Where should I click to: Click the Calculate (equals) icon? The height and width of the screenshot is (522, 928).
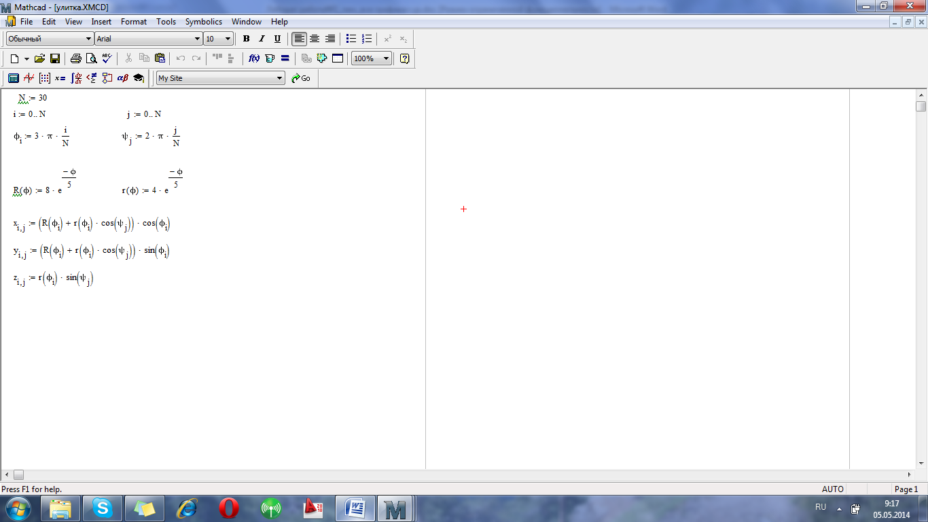pos(285,58)
